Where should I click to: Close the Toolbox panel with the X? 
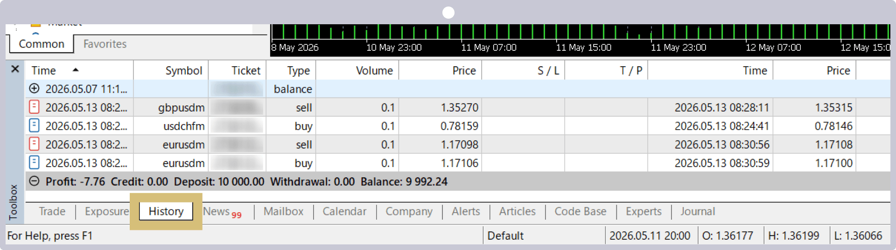pos(15,69)
